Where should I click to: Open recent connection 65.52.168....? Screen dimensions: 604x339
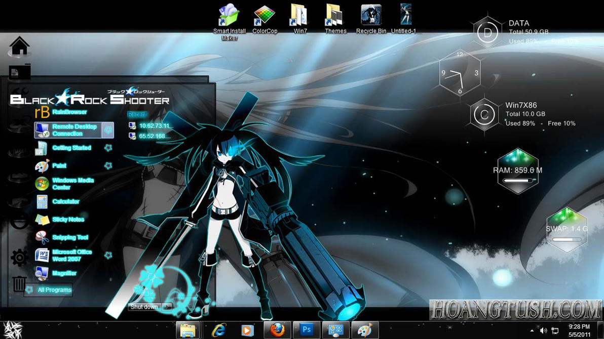tap(149, 136)
